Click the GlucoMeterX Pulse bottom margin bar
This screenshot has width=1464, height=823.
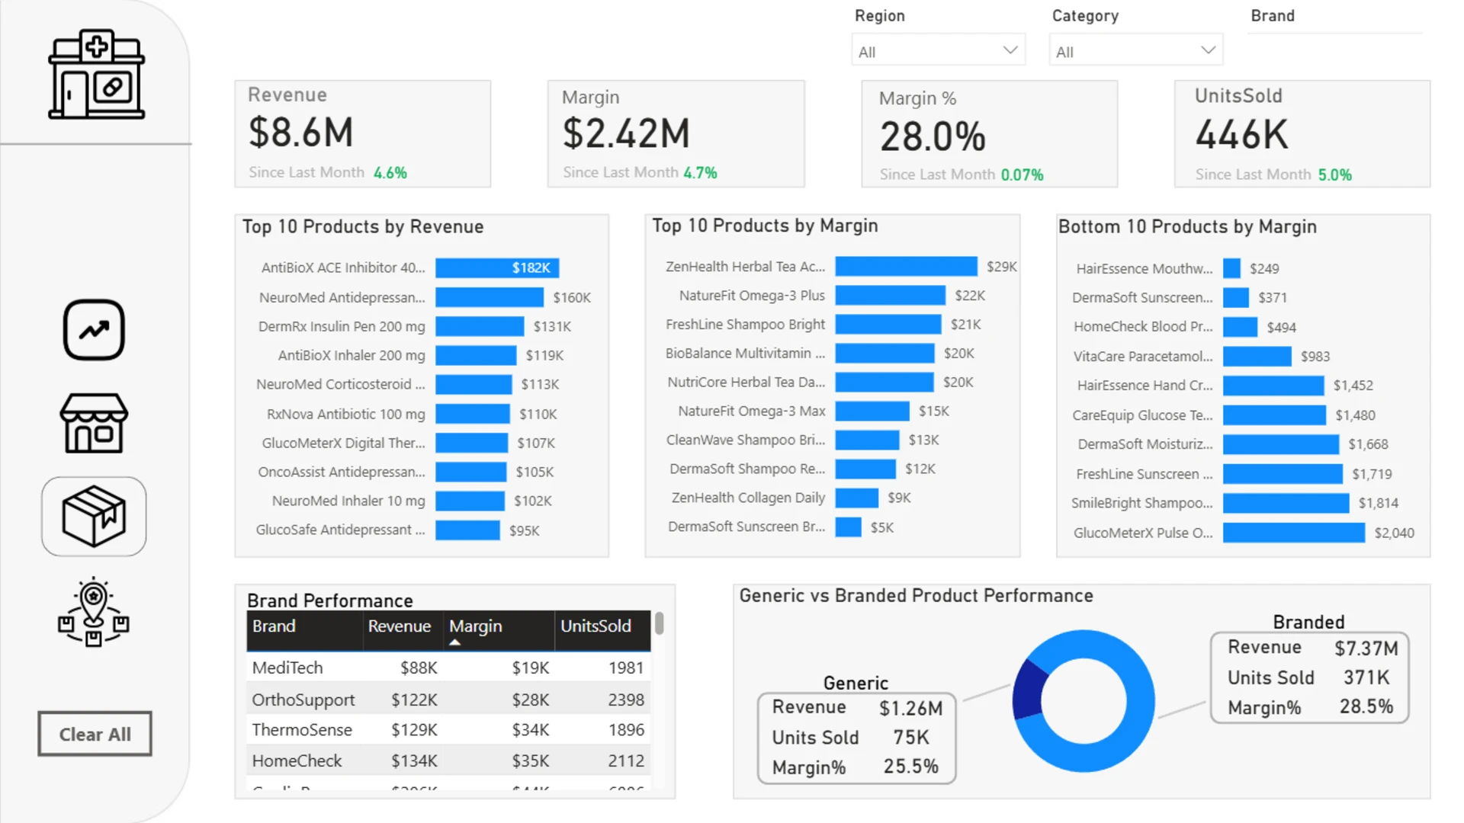(x=1293, y=533)
